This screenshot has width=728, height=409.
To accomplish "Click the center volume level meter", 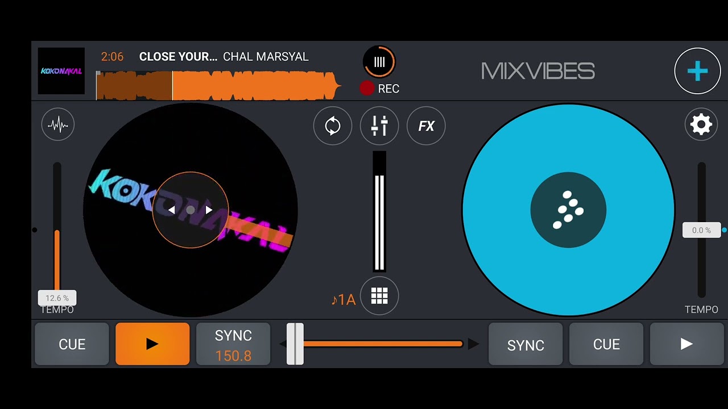I will 379,212.
